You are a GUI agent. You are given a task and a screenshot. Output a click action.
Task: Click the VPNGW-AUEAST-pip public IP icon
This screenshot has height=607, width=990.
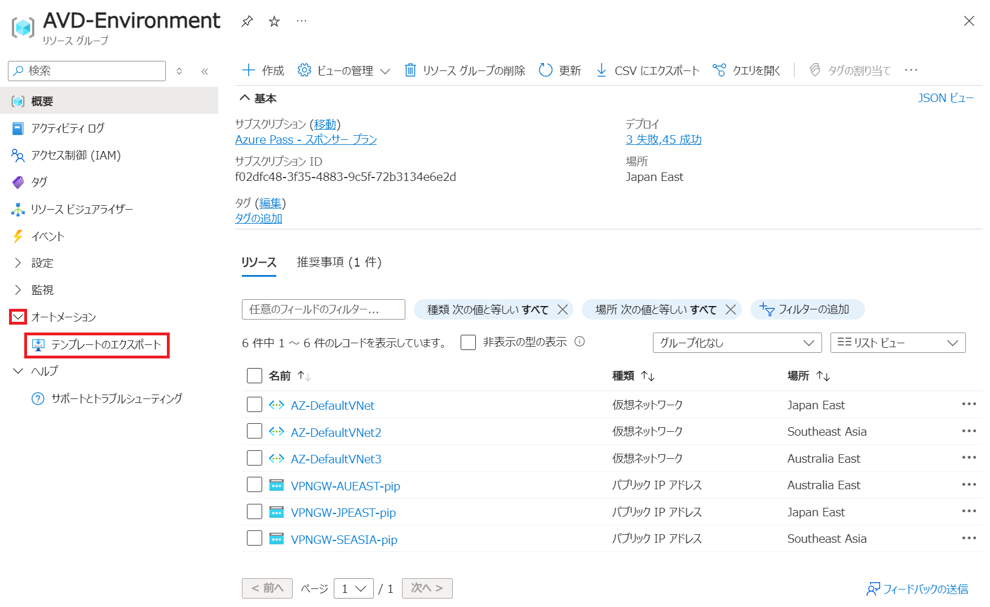click(x=276, y=485)
